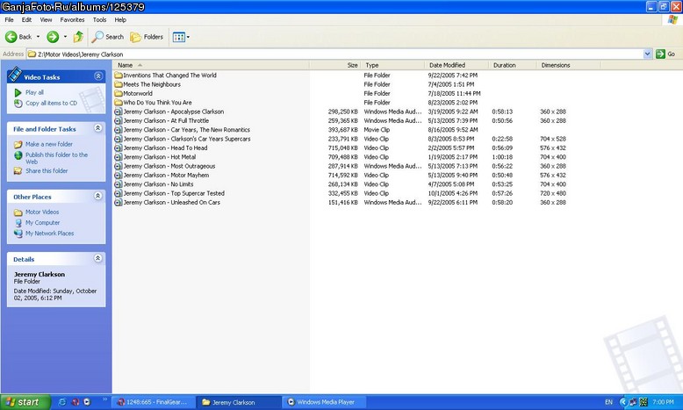
Task: Switch to Windows Media Player taskbar button
Action: (x=324, y=402)
